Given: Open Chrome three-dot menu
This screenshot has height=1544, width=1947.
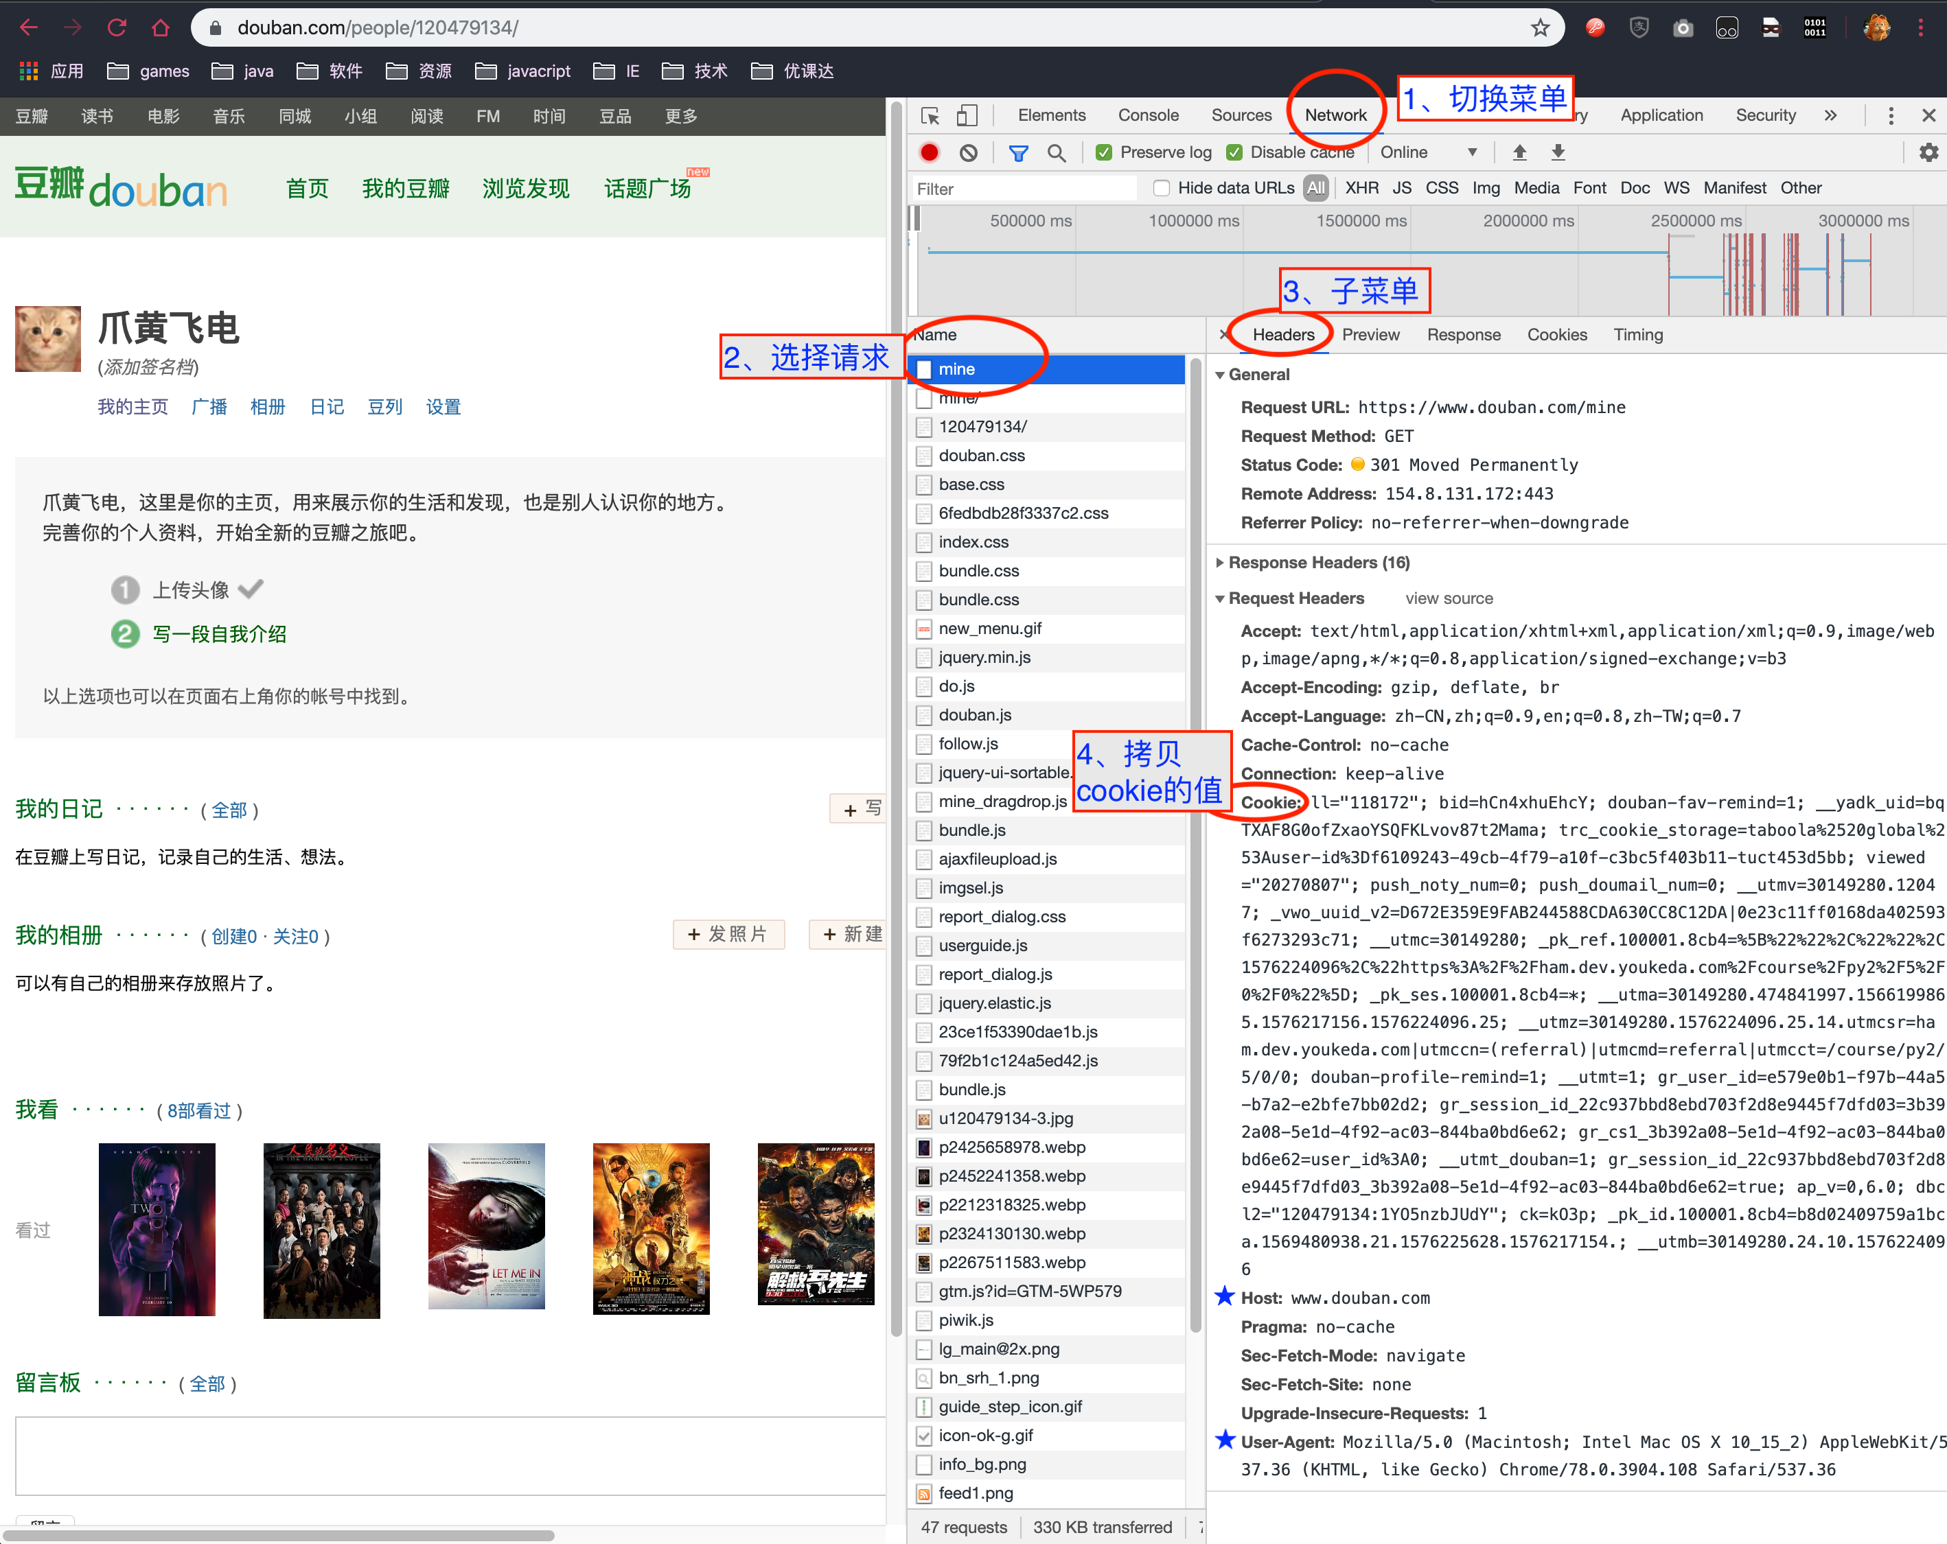Looking at the screenshot, I should 1921,28.
